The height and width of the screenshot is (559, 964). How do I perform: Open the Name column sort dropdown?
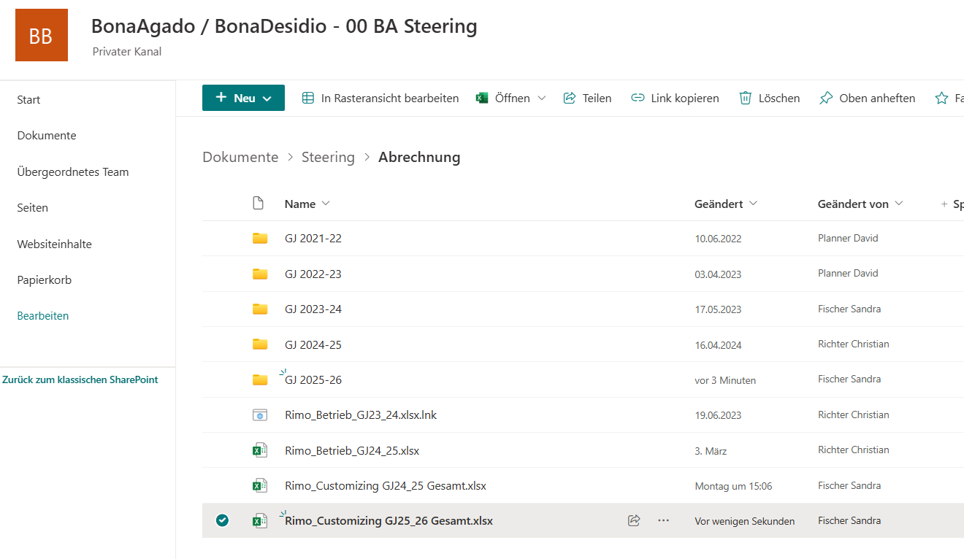coord(326,204)
